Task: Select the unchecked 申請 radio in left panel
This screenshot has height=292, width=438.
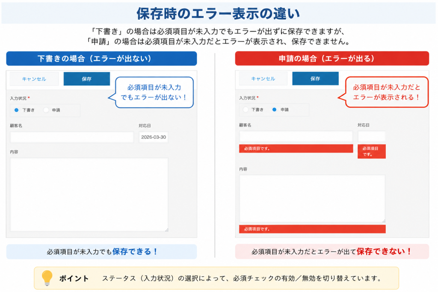Action: [46, 110]
